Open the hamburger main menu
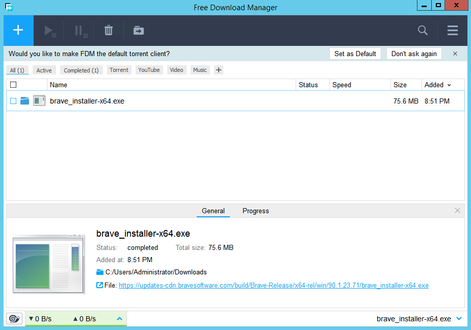 pos(452,31)
